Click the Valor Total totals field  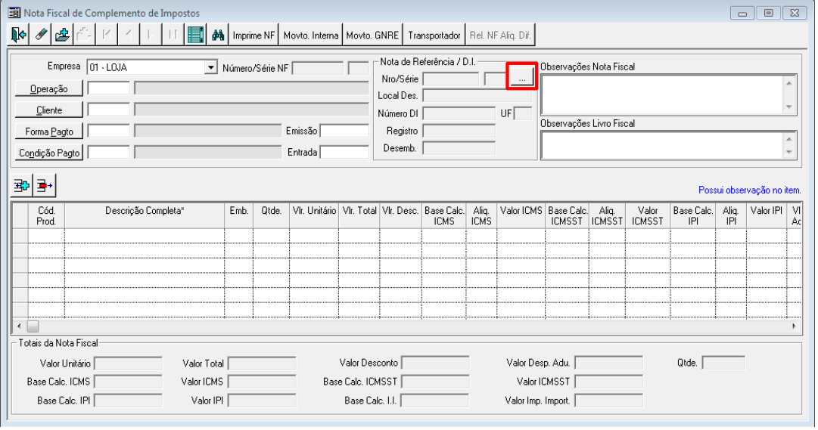(x=262, y=363)
